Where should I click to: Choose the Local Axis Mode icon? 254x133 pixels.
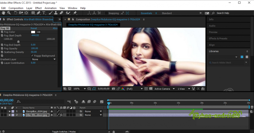tap(89, 13)
